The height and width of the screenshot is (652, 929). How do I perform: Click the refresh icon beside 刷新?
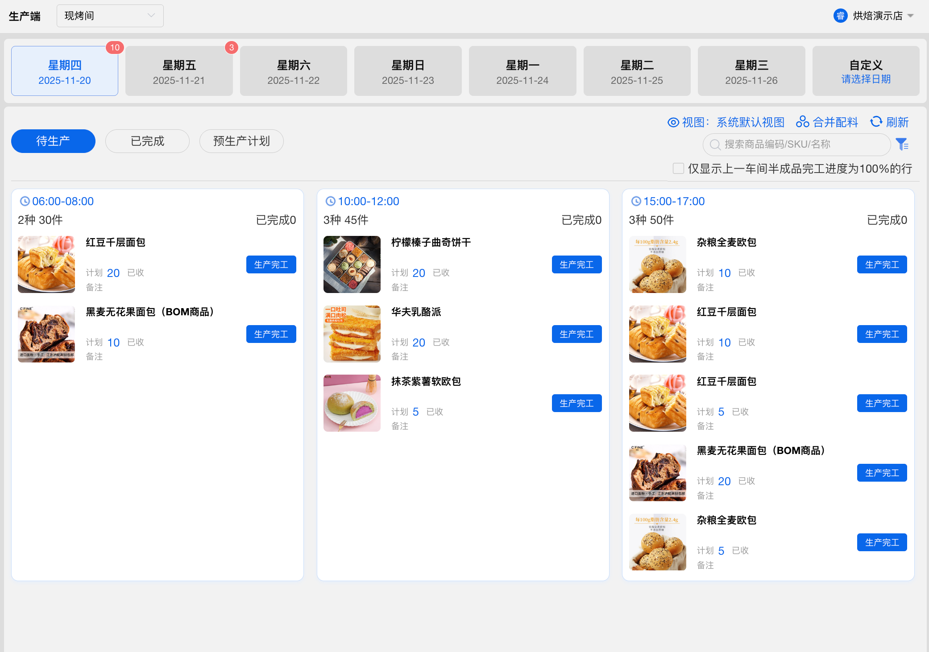[876, 122]
